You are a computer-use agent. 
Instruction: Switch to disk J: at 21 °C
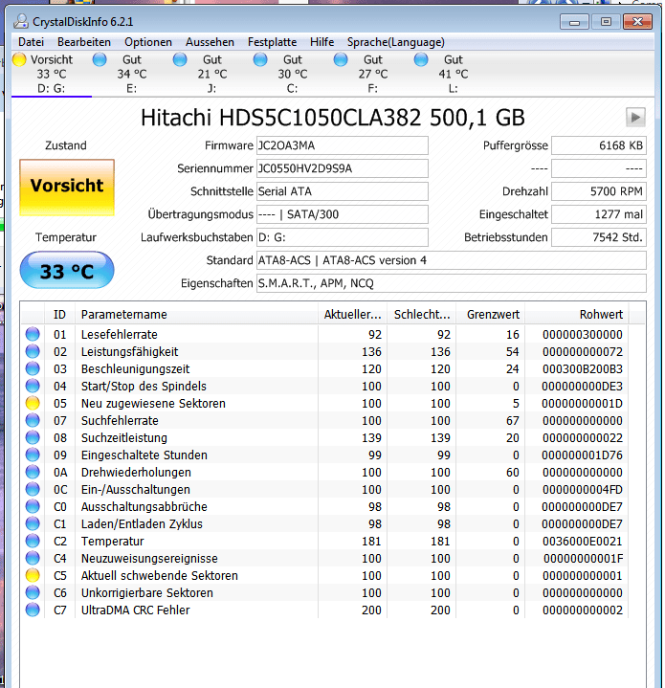pos(211,74)
